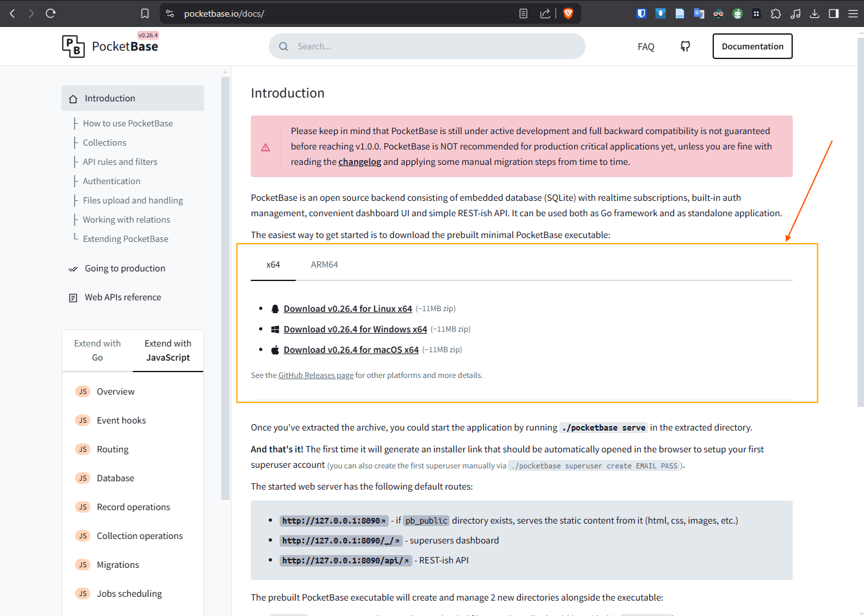Select the Extend with JavaScript tab

[x=168, y=350]
